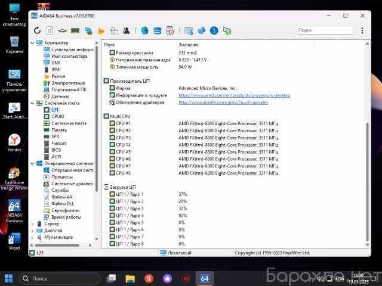The image size is (382, 286).
Task: Expand the Дисплей tree node
Action: coord(32,231)
